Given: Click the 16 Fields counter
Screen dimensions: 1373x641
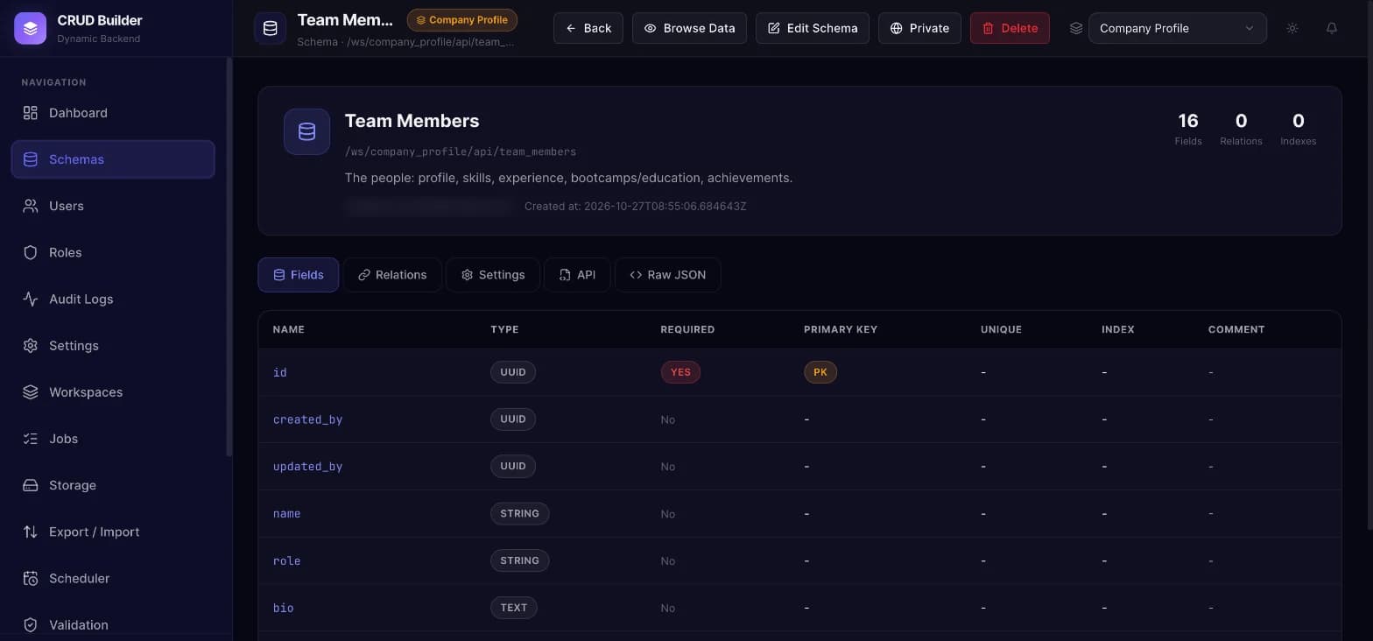Looking at the screenshot, I should 1188,128.
